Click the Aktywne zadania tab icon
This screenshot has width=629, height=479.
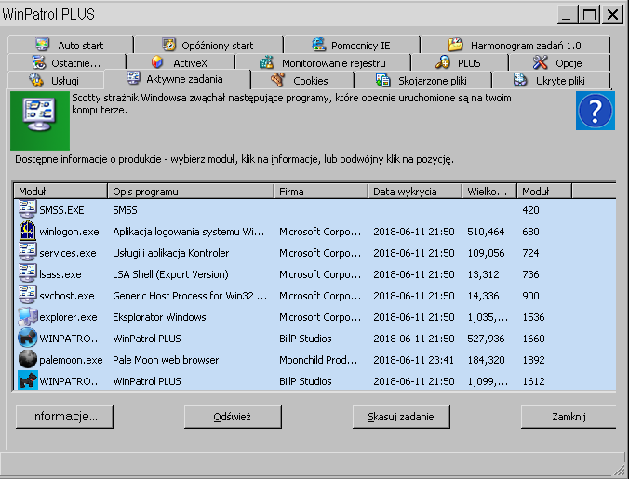[x=133, y=78]
